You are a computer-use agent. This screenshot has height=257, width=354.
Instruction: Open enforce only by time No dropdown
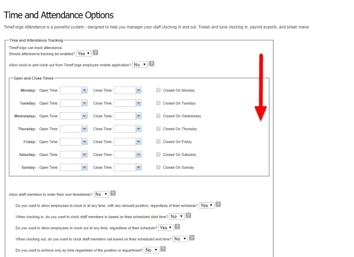[x=152, y=250]
